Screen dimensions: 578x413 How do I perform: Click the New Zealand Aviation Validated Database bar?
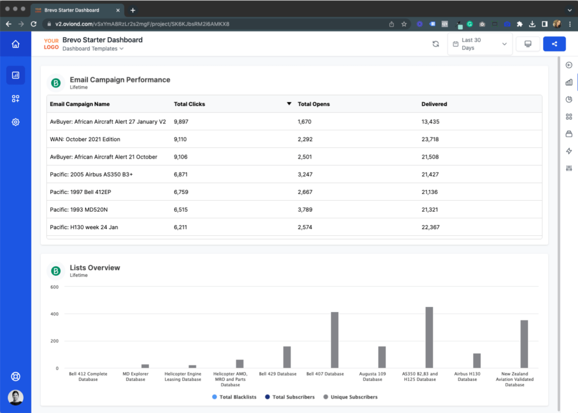(x=524, y=344)
